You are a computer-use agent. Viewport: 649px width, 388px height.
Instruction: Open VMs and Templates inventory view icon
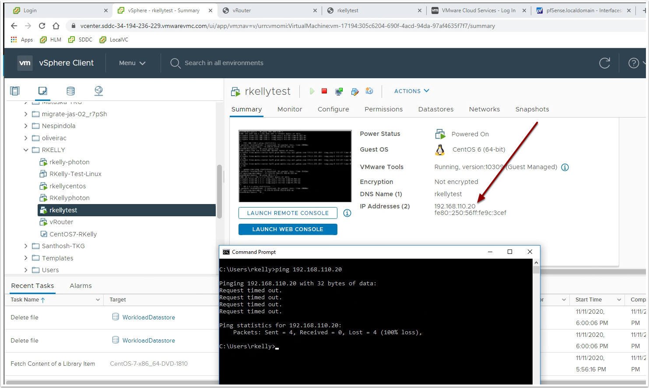42,91
